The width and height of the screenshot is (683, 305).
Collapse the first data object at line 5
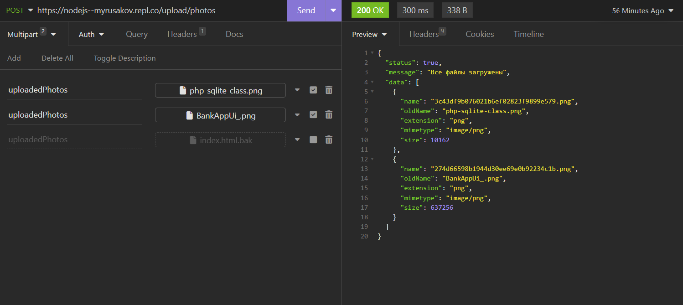click(x=373, y=92)
